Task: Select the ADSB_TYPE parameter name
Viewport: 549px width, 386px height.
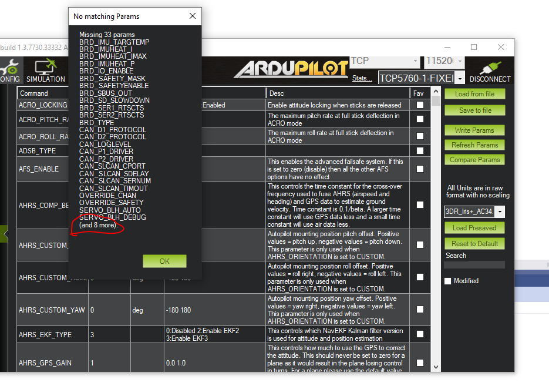Action: click(x=37, y=151)
